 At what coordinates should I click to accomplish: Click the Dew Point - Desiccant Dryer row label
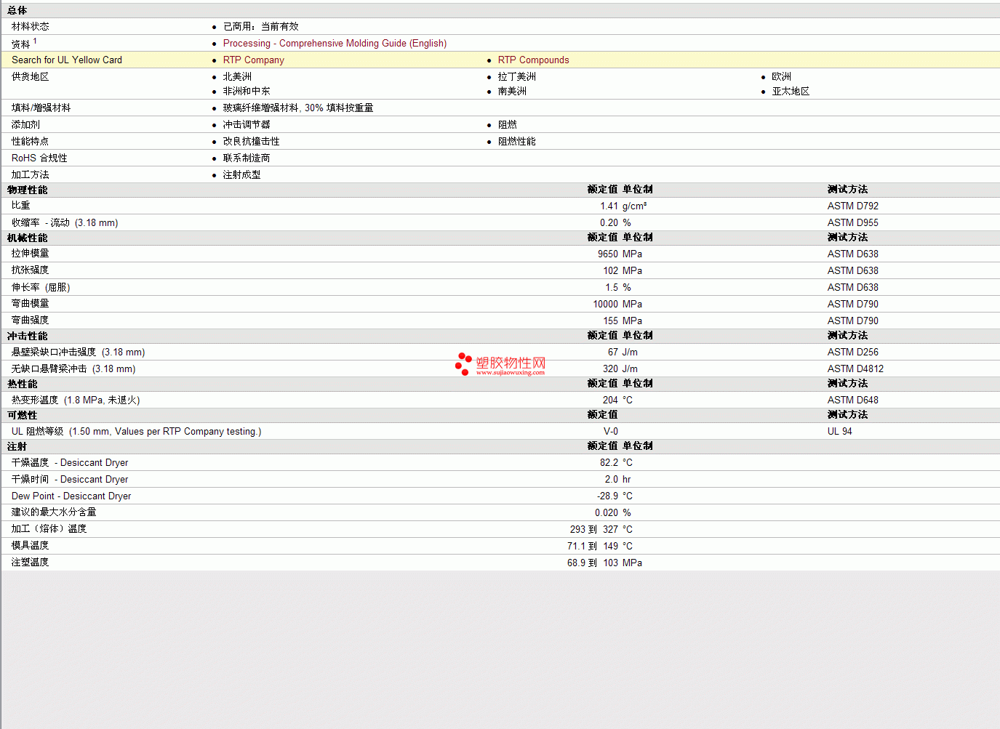pyautogui.click(x=71, y=496)
